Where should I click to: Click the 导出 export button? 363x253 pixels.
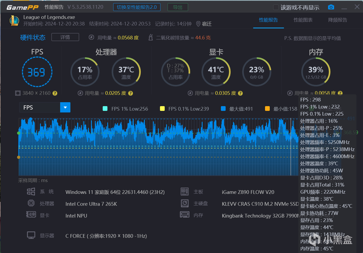178,7
